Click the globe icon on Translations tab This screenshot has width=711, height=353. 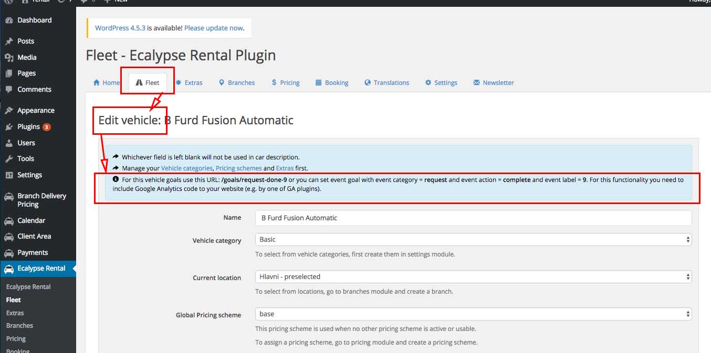pos(368,82)
